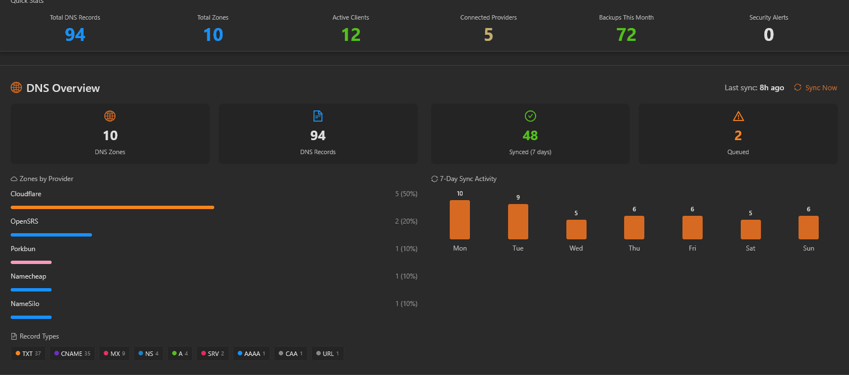The image size is (849, 375).
Task: Click Tuesday's bar in sync activity chart
Action: [x=518, y=222]
